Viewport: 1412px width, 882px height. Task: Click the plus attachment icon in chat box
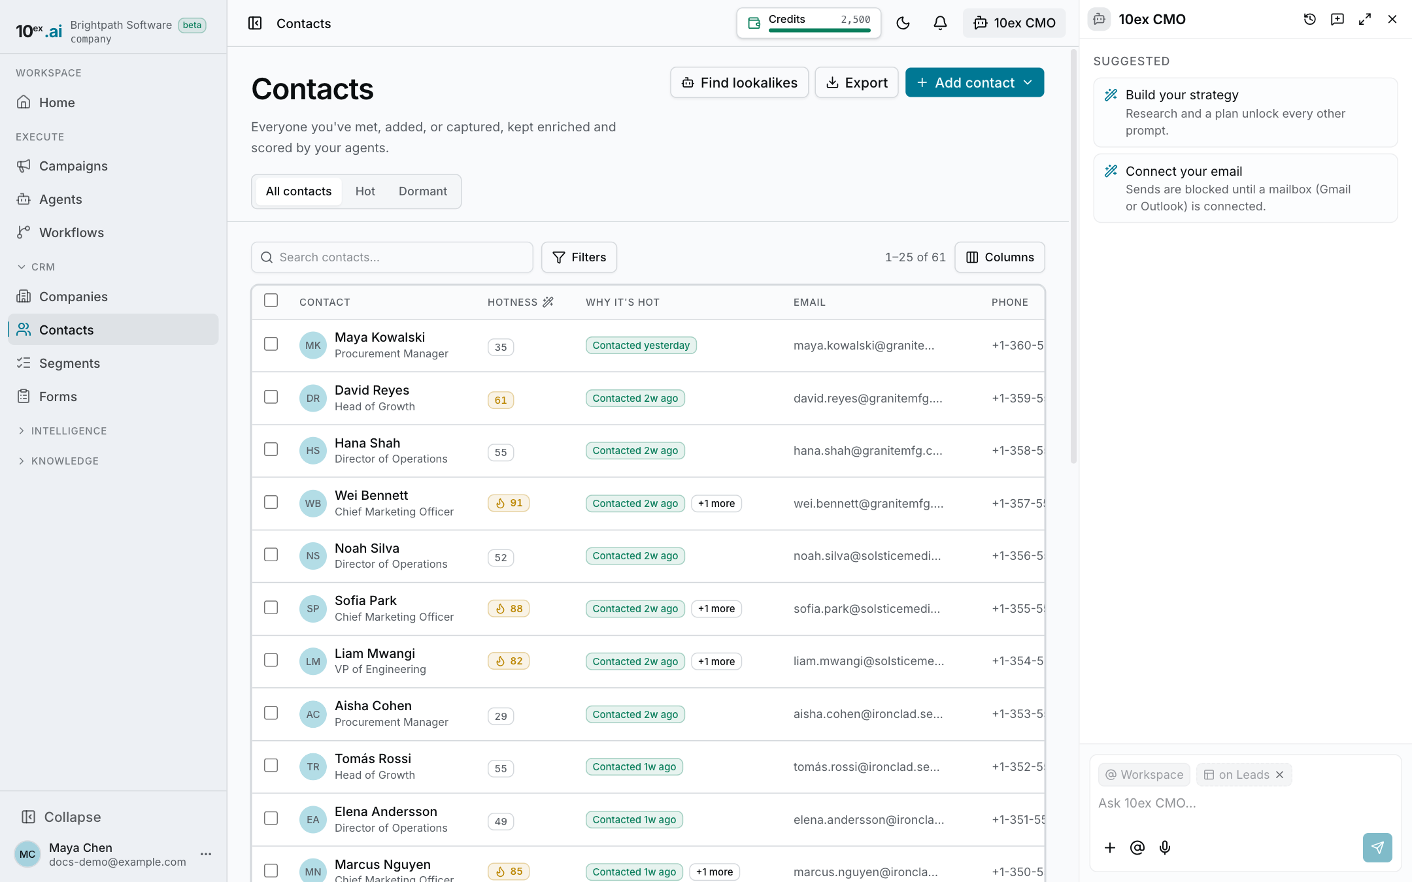[1110, 847]
